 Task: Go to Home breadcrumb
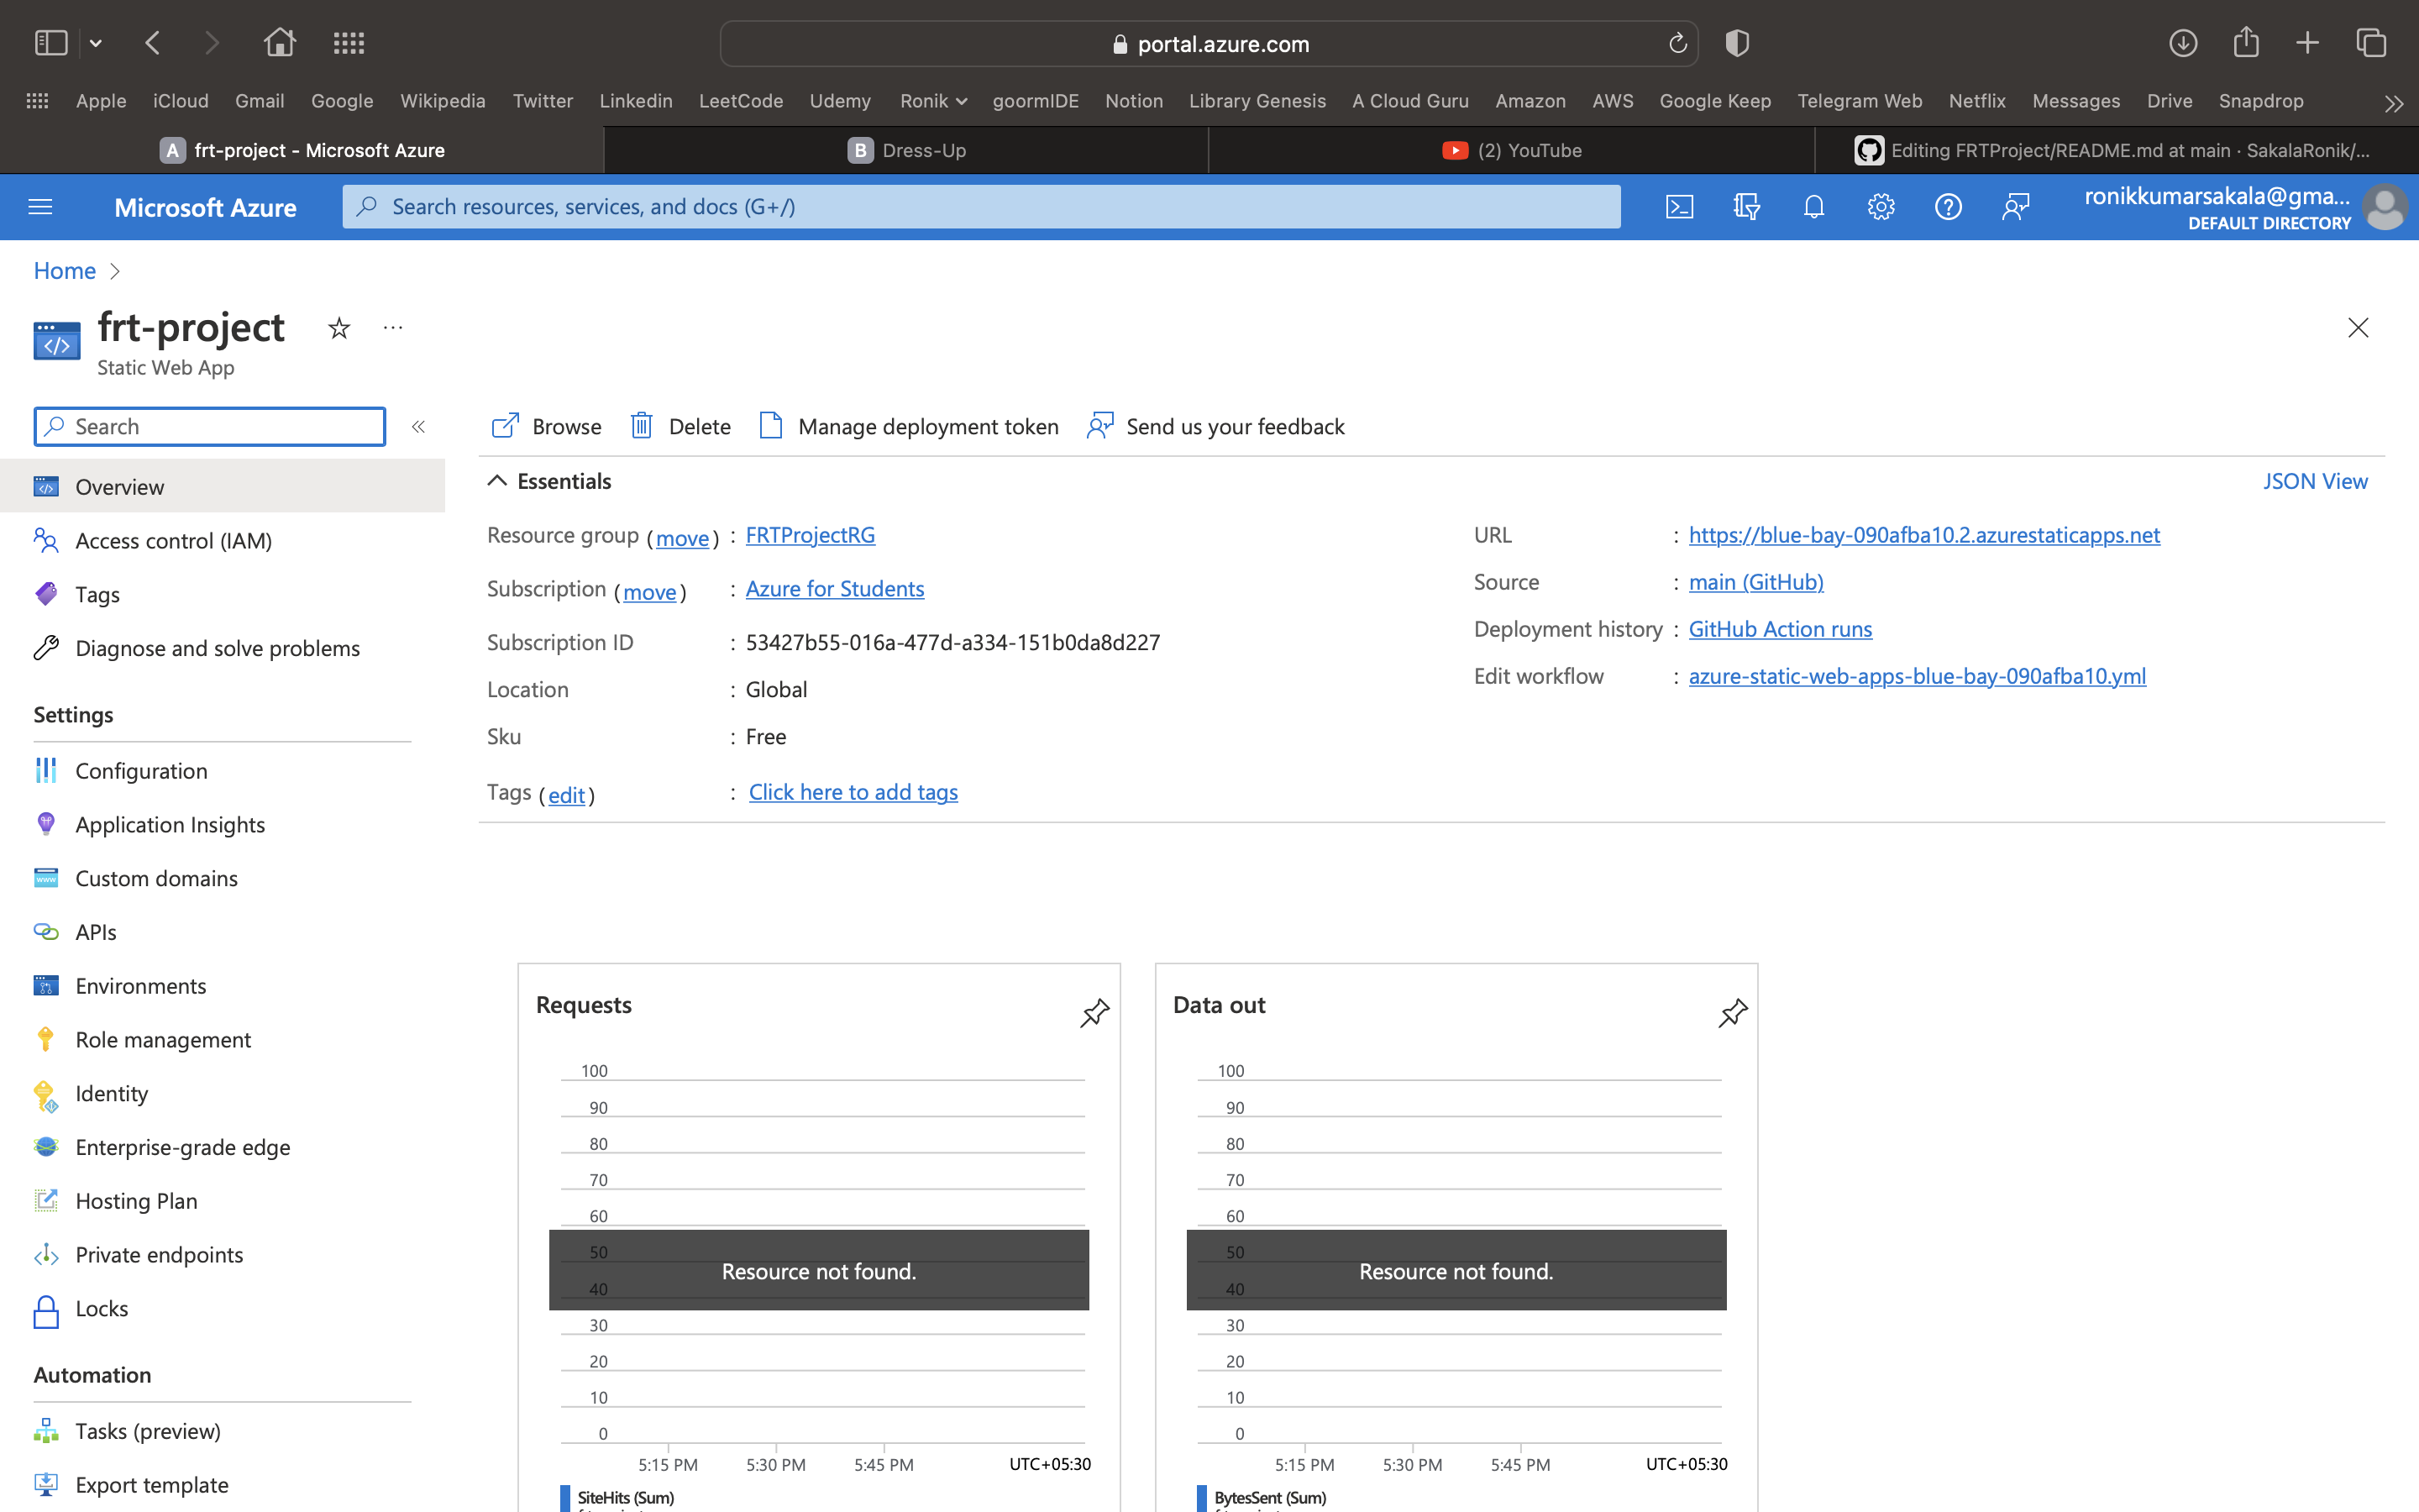[65, 271]
